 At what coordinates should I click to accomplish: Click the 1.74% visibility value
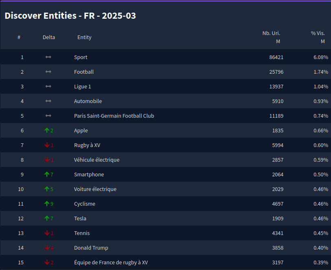pos(321,72)
